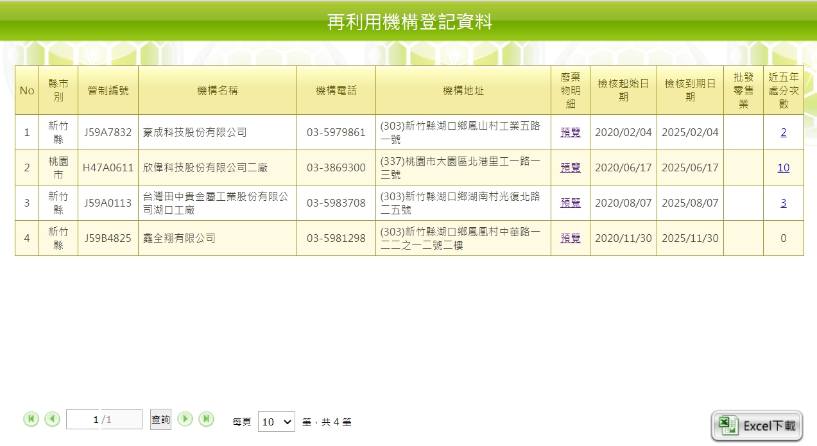Click phone number 03-5983708
The height and width of the screenshot is (446, 817).
pos(336,203)
